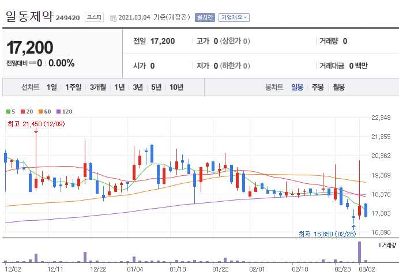Select the 5년 line chart period
Viewport: 399px width, 279px height.
point(156,87)
